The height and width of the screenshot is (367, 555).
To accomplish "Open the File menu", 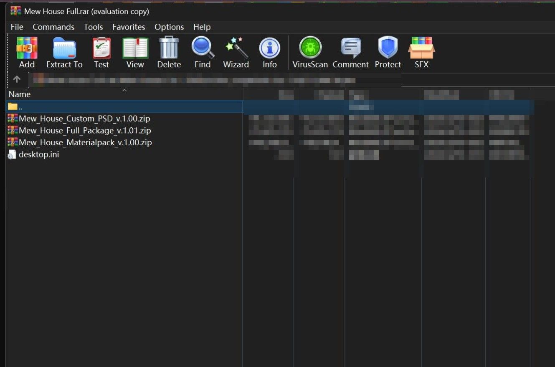I will tap(17, 27).
